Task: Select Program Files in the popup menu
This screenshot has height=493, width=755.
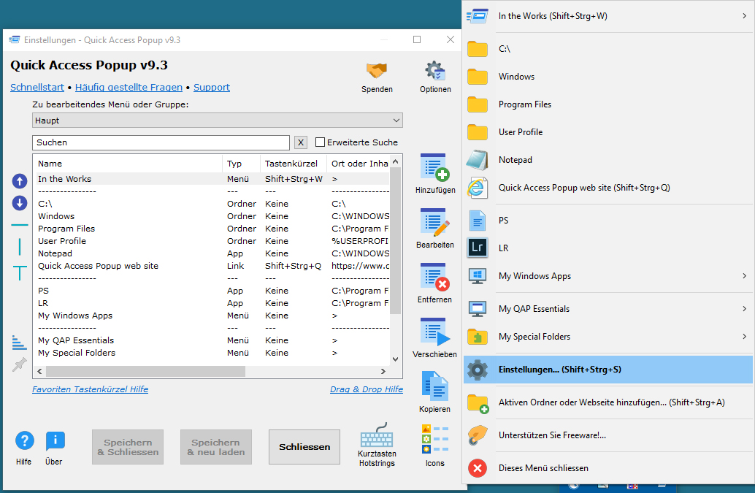Action: [x=608, y=104]
